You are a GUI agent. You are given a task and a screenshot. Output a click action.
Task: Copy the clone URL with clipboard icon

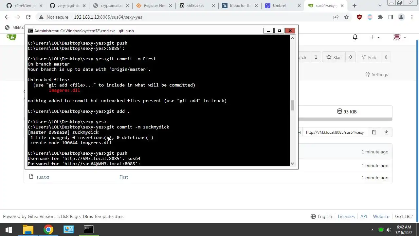pos(374,132)
